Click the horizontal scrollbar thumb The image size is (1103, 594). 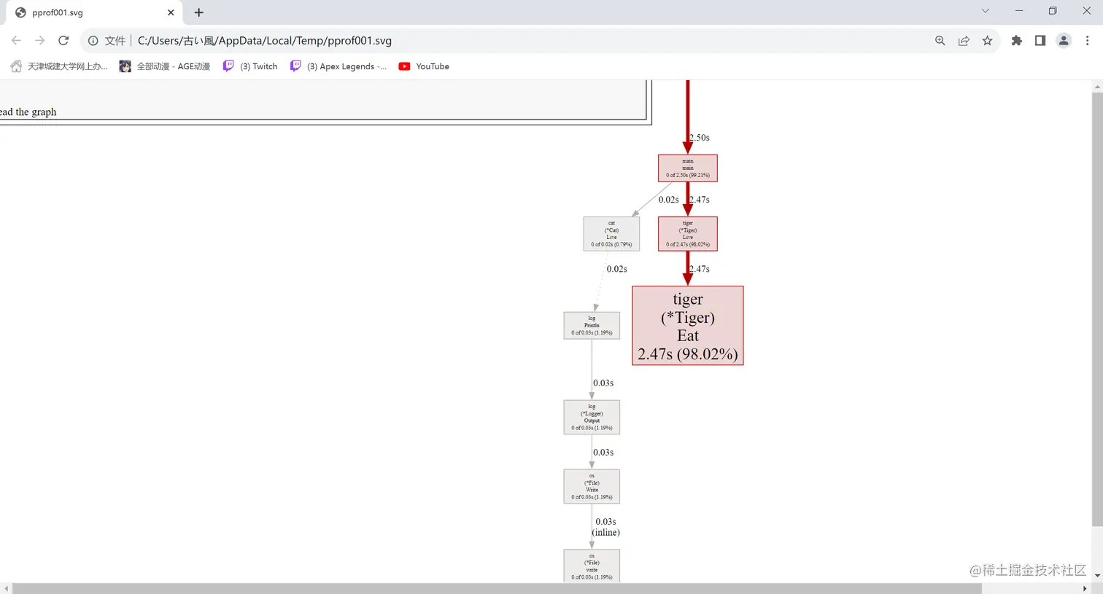point(497,588)
